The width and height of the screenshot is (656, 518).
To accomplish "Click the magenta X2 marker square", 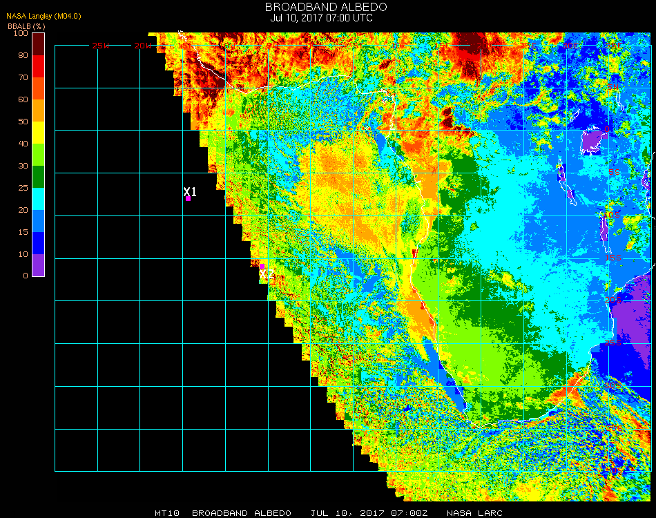I will pyautogui.click(x=262, y=267).
